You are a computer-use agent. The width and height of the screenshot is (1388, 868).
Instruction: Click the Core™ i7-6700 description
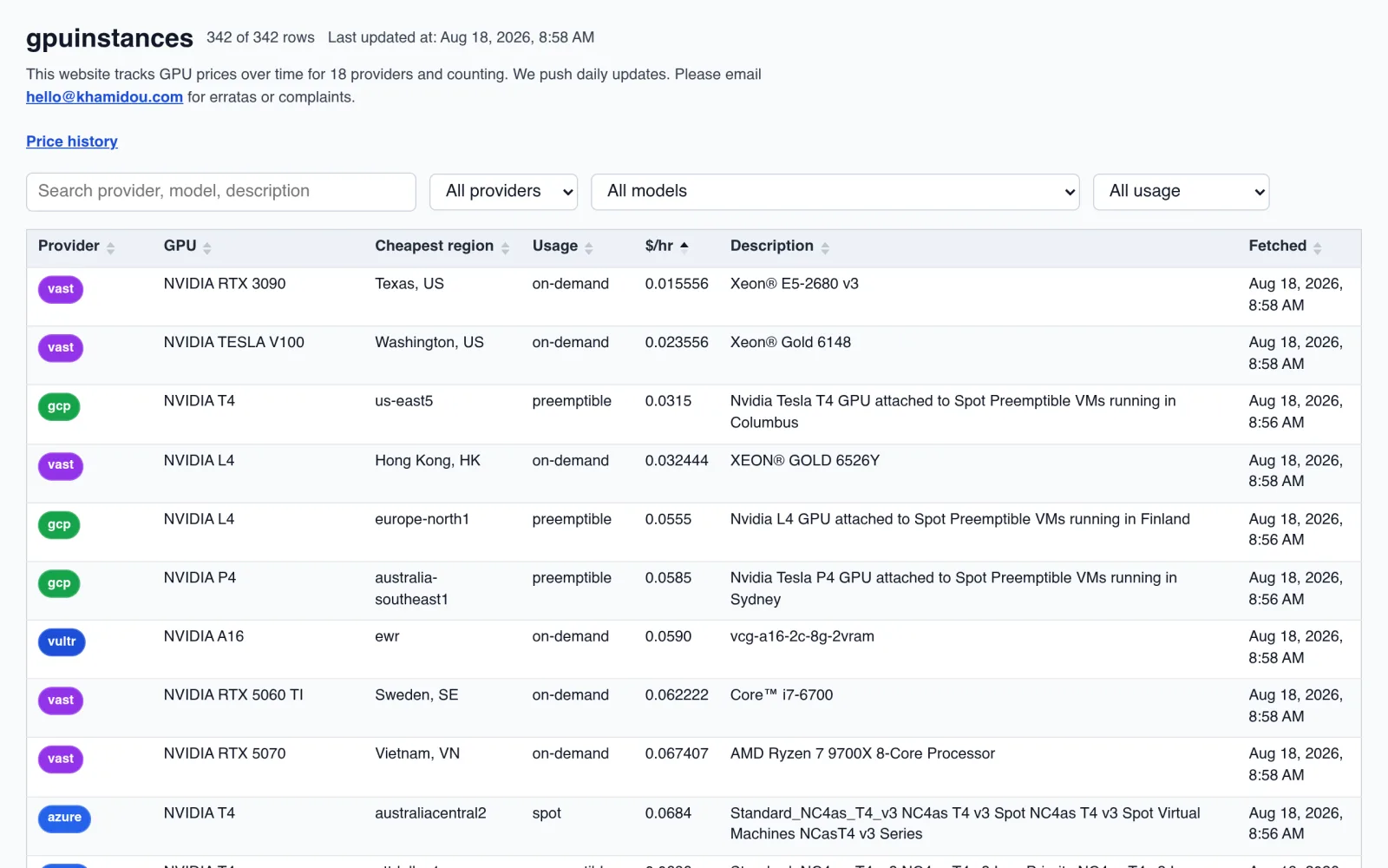point(782,695)
